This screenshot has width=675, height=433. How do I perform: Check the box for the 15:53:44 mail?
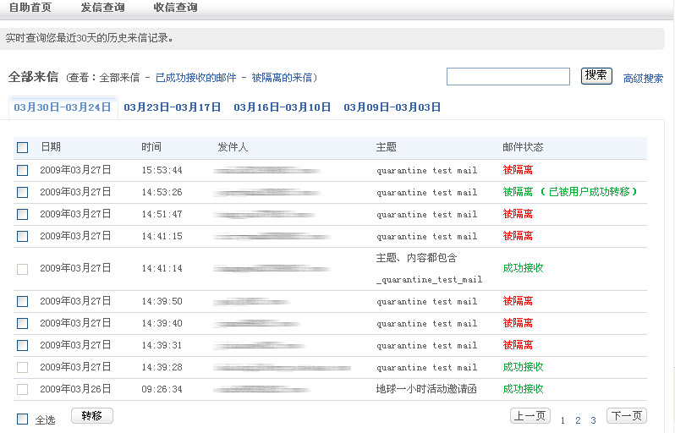tap(23, 171)
